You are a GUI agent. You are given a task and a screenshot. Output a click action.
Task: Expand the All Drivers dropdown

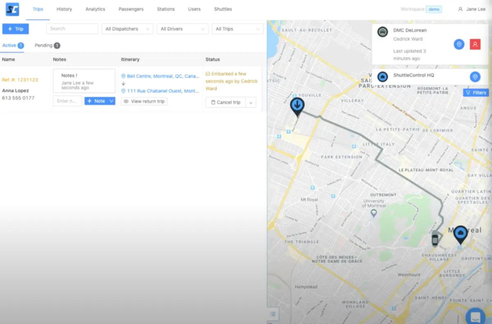tap(182, 29)
